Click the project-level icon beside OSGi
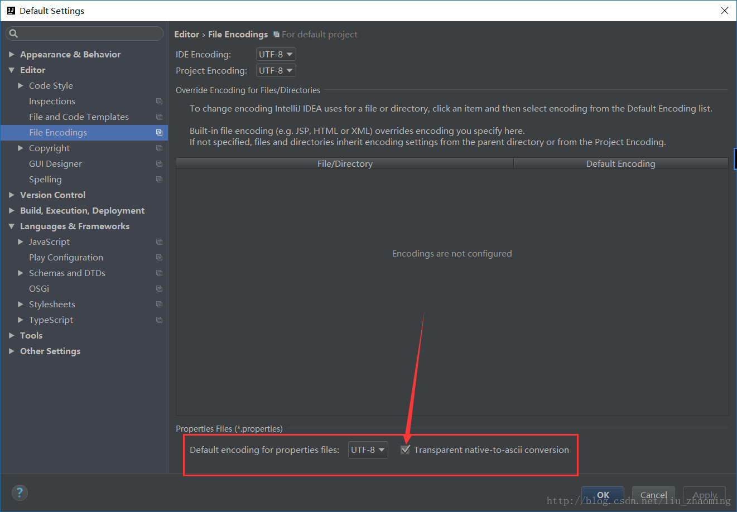 (x=159, y=288)
